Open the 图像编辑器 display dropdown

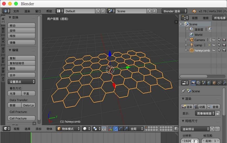[205, 113]
